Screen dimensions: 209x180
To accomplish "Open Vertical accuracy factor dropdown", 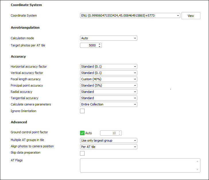I will pyautogui.click(x=108, y=73).
